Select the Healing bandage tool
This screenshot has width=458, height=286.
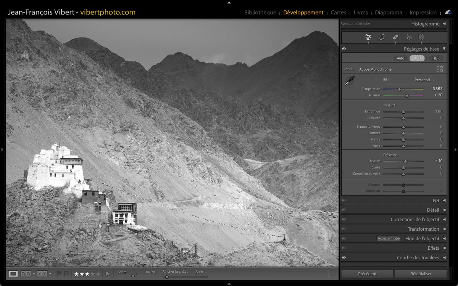click(395, 37)
